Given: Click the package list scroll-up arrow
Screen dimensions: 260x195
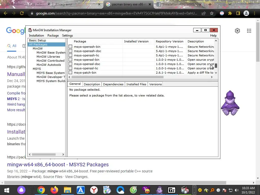Looking at the screenshot, I should click(216, 41).
